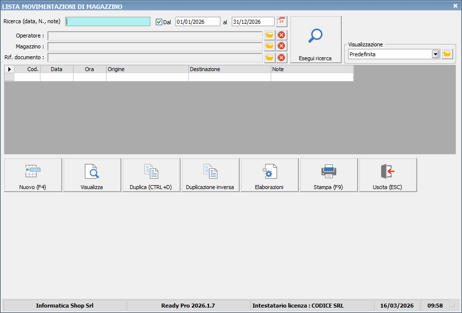Clear Operatore with the red X icon

pos(282,35)
